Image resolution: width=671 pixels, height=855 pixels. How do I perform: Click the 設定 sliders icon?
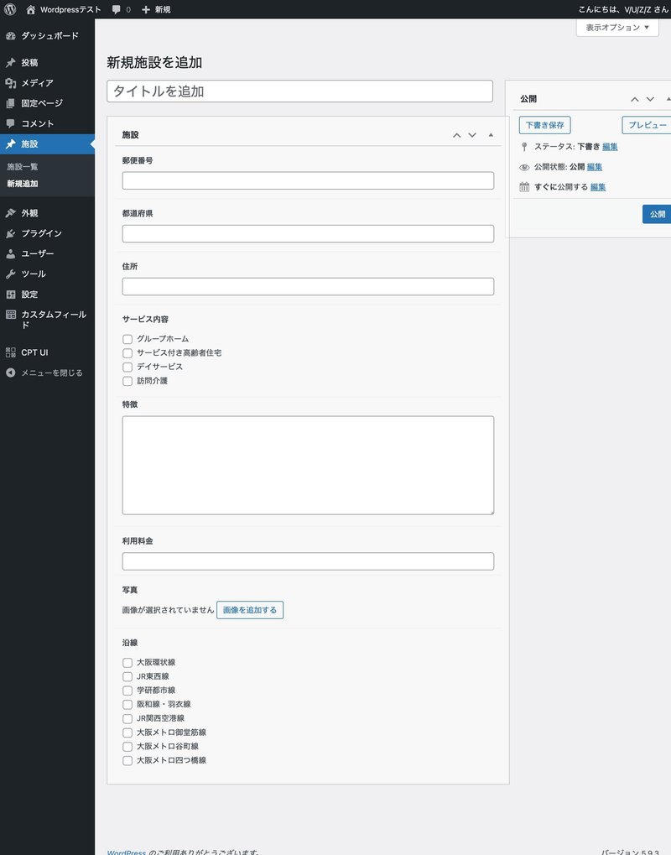(10, 295)
